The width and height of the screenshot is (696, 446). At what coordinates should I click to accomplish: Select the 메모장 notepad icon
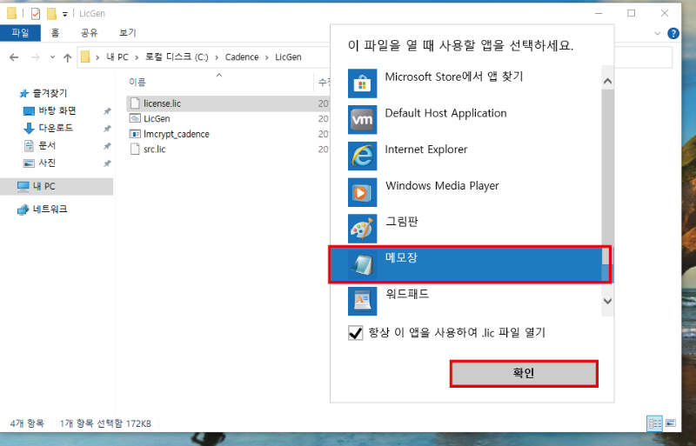[362, 265]
